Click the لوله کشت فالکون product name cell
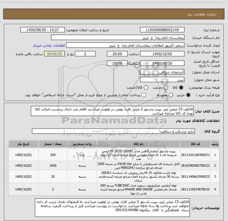The image size is (228, 221). click(139, 177)
